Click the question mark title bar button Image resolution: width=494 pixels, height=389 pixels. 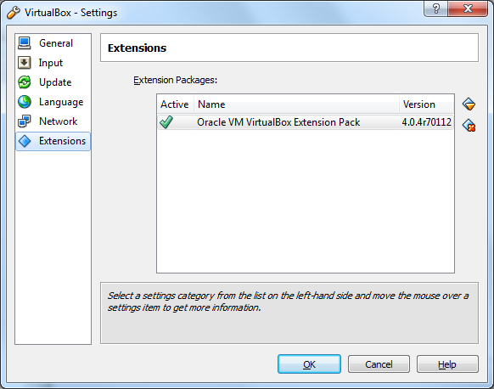(435, 8)
